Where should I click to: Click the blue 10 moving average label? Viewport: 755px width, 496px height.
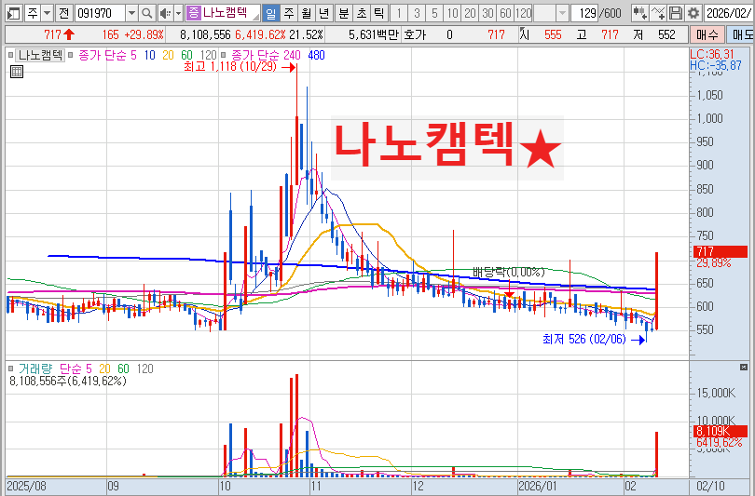tap(150, 55)
